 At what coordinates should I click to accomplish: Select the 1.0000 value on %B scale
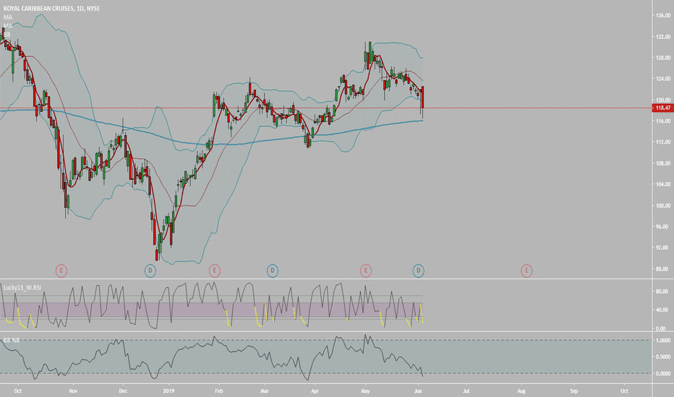click(662, 341)
